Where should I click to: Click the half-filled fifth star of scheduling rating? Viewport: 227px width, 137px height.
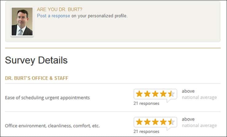point(171,94)
